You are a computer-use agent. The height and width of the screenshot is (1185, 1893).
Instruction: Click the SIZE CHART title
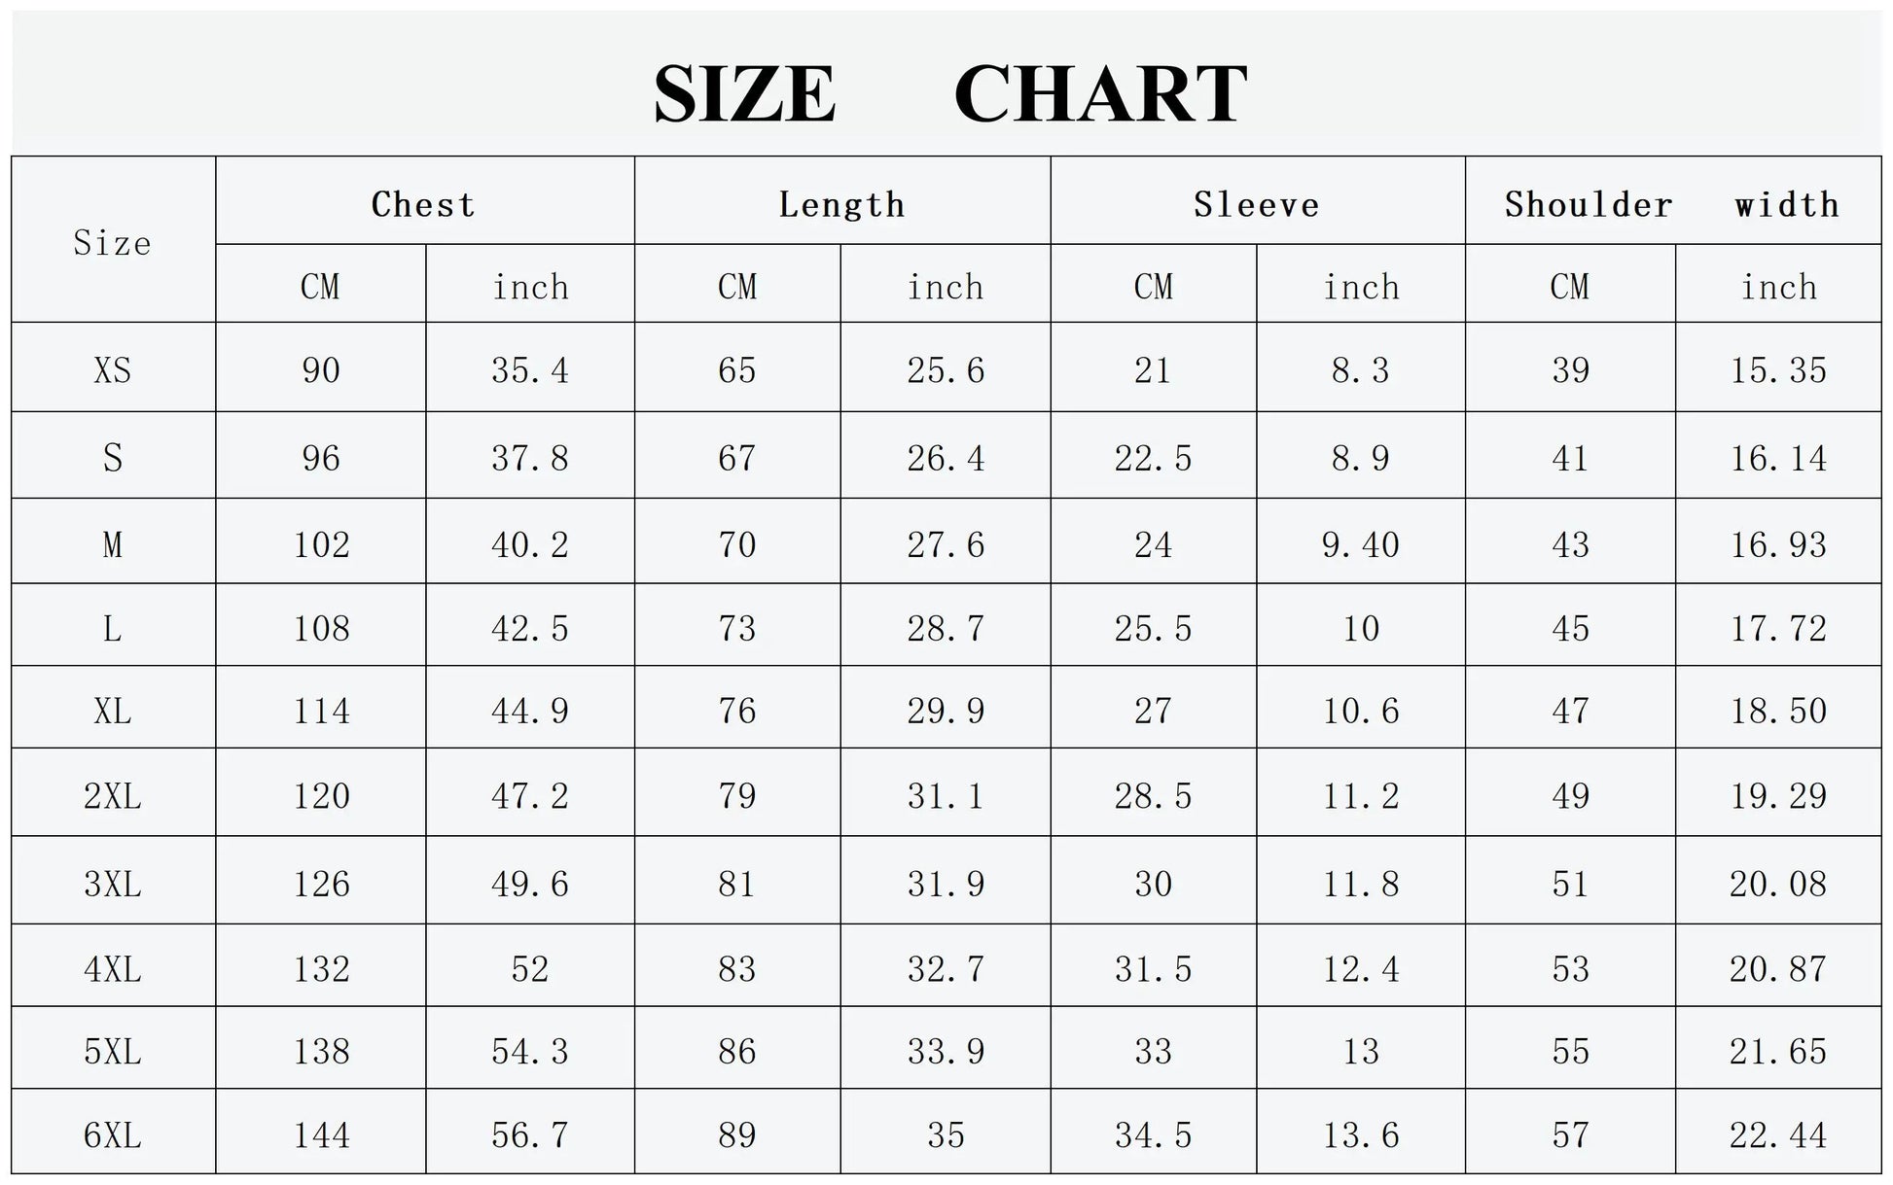pyautogui.click(x=948, y=93)
